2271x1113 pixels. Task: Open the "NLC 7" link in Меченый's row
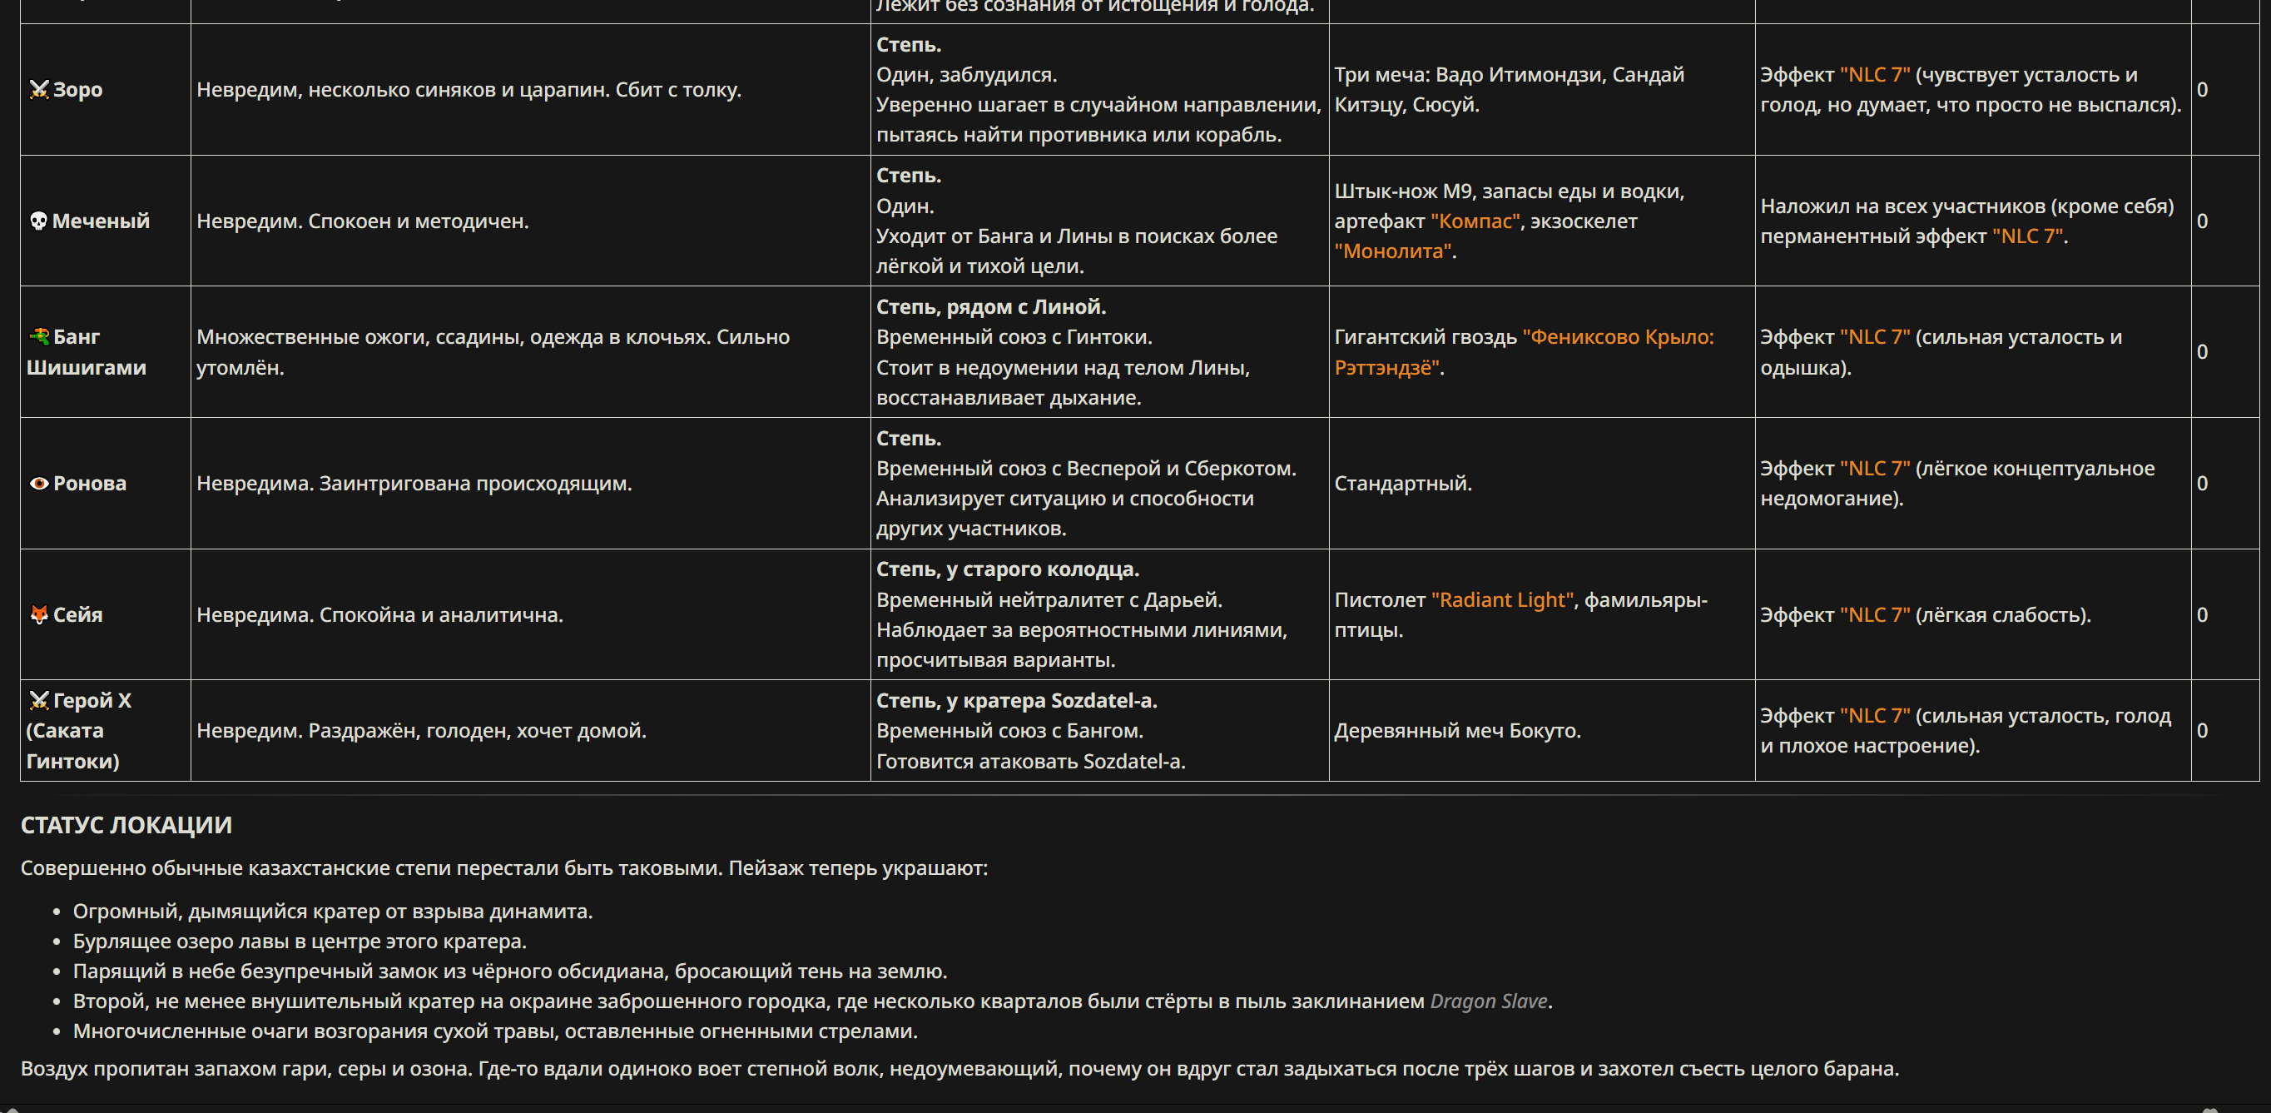pyautogui.click(x=2028, y=236)
